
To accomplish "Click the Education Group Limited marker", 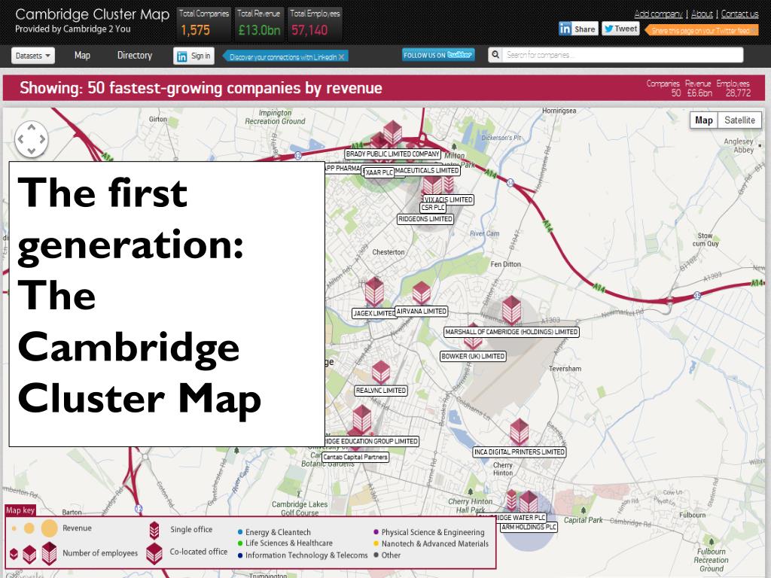I will click(362, 419).
